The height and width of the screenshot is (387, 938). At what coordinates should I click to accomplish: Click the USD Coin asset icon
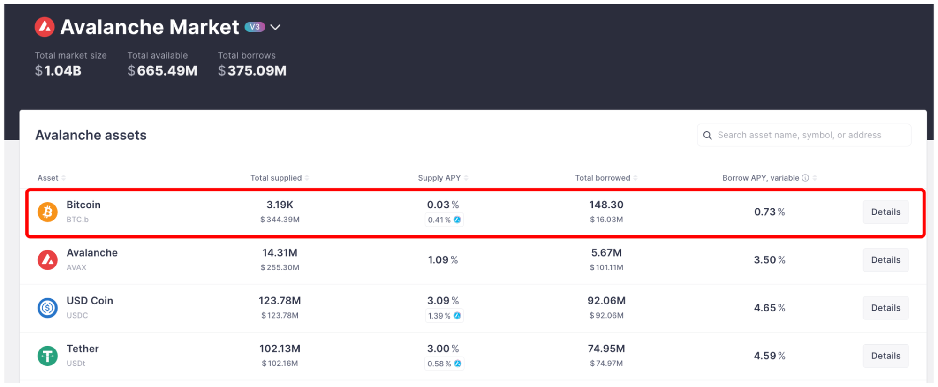(47, 308)
